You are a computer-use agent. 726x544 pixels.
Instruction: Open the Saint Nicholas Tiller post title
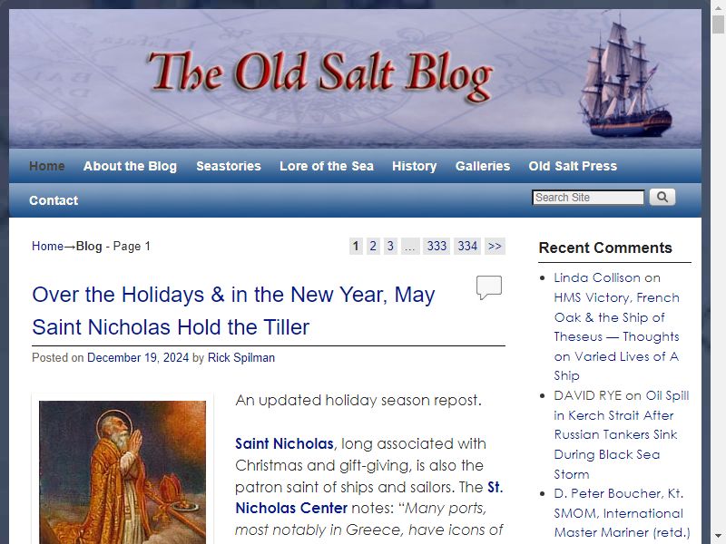click(x=234, y=310)
